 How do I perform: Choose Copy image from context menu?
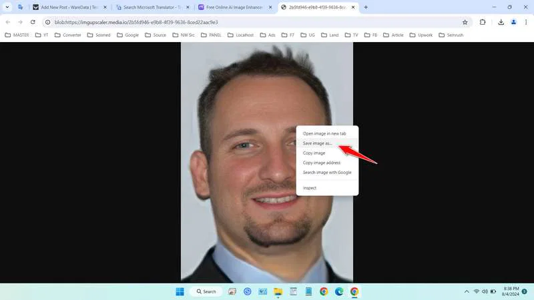click(x=327, y=153)
